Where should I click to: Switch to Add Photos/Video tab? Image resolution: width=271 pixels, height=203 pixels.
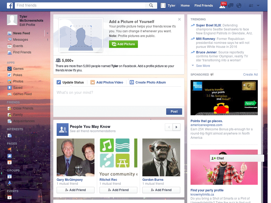pos(107,82)
